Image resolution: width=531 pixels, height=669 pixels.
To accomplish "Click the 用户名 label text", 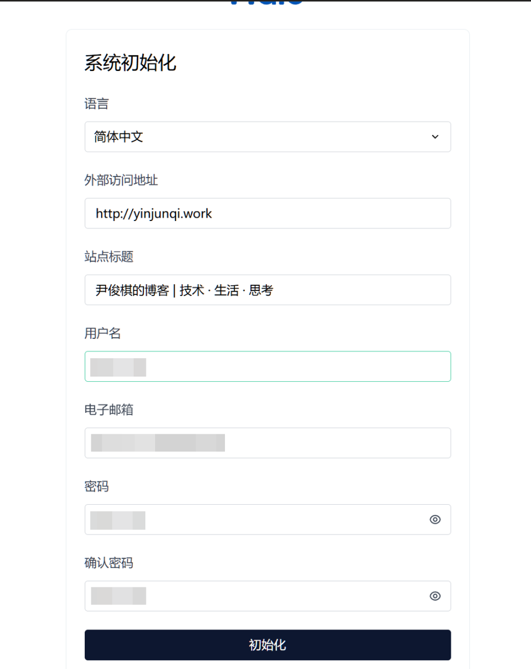I will pyautogui.click(x=103, y=333).
